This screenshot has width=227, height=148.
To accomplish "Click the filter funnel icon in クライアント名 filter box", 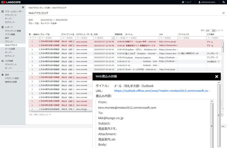I will click(x=63, y=38).
